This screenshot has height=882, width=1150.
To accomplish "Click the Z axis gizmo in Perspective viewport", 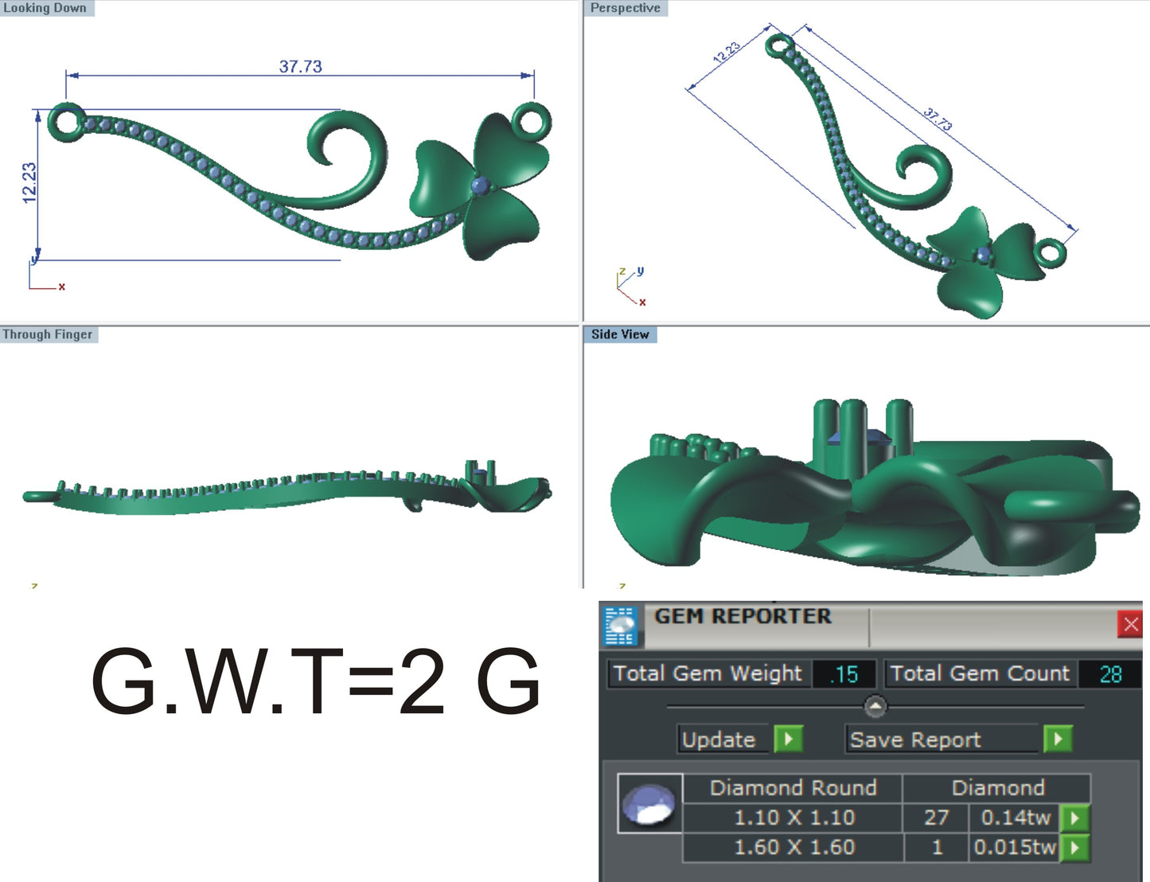I will click(622, 269).
